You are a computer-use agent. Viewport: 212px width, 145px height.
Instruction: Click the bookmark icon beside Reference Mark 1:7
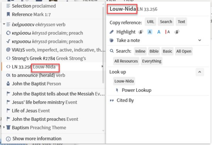pos(8,14)
